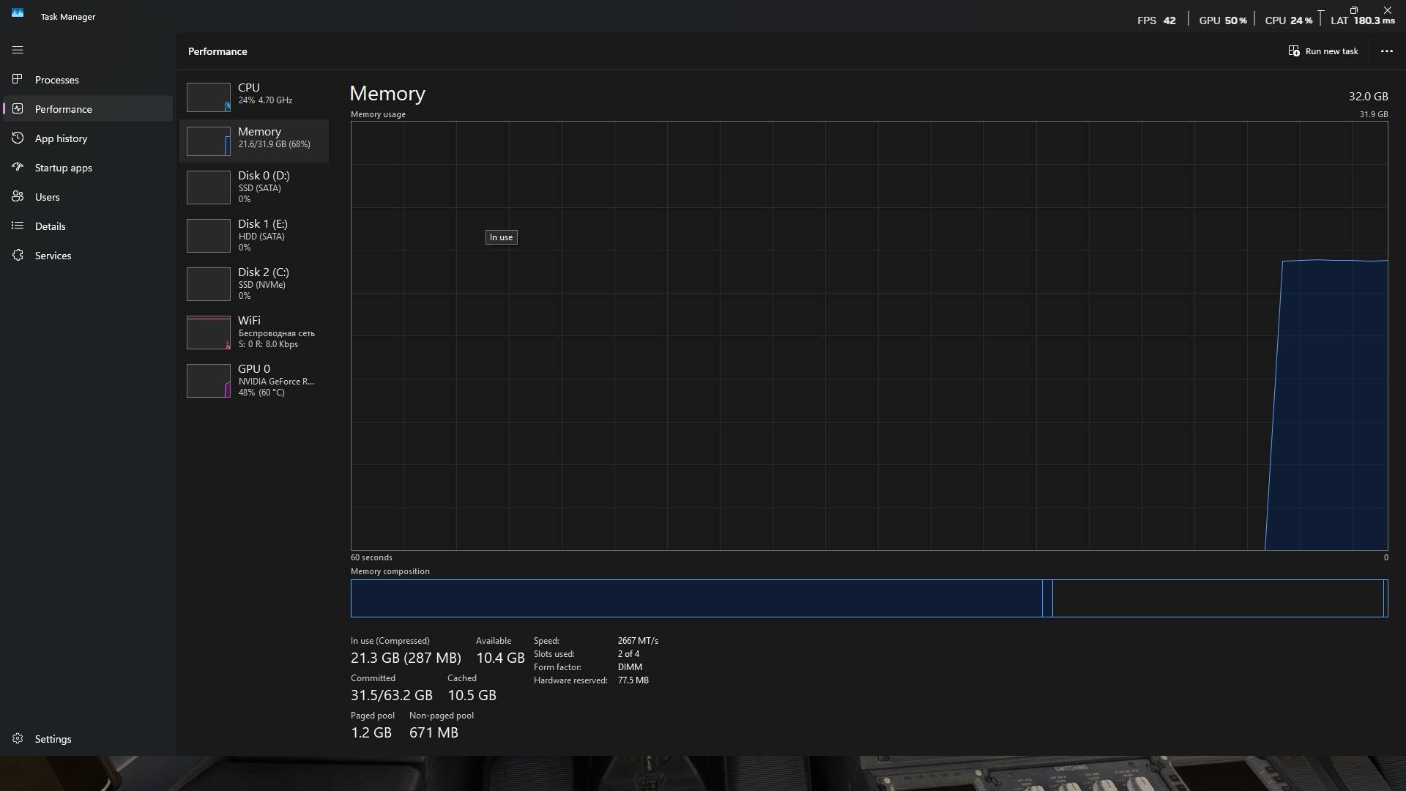The height and width of the screenshot is (791, 1406).
Task: Click the 31.5/63.2 GB Committed value
Action: (x=392, y=695)
